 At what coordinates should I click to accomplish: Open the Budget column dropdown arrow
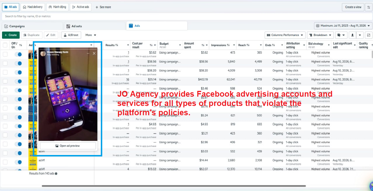click(180, 45)
